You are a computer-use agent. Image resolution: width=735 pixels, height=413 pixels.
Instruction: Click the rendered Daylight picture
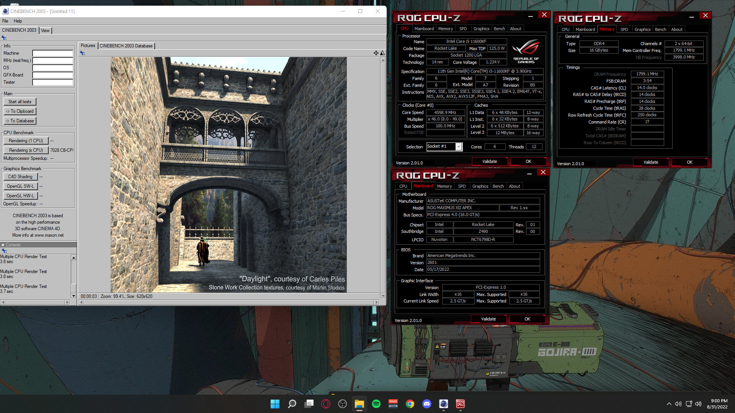point(229,175)
